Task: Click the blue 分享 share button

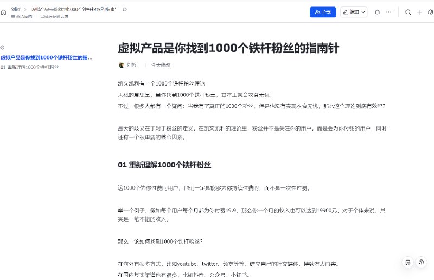Action: pos(323,12)
